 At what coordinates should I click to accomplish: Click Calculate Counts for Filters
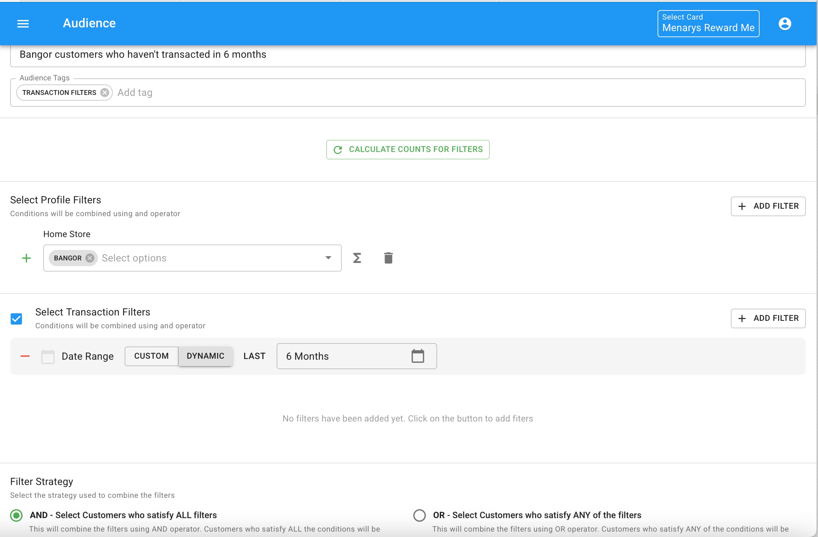coord(408,150)
